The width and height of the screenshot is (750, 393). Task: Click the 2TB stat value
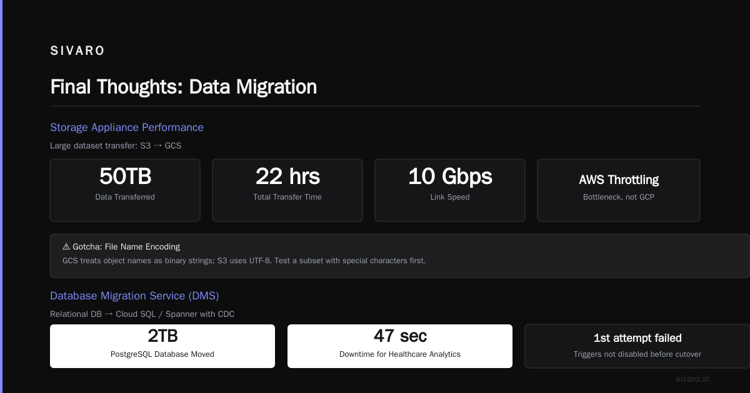click(x=162, y=336)
